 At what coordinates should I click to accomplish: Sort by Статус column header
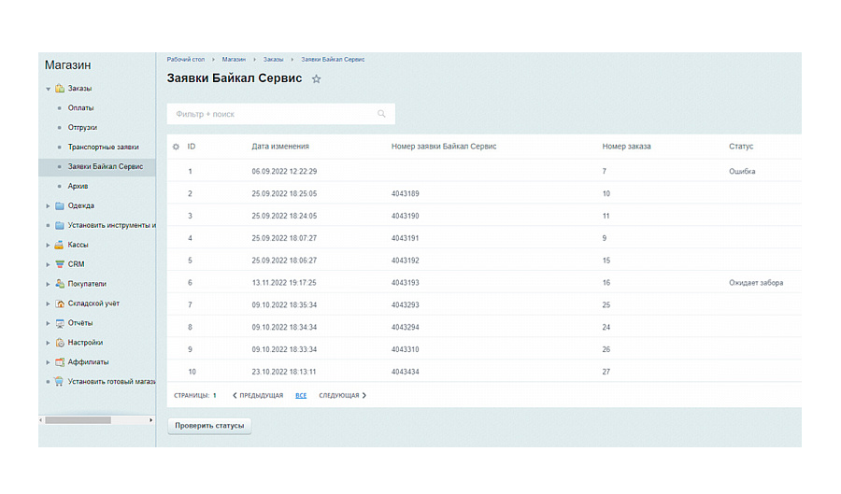pyautogui.click(x=741, y=147)
